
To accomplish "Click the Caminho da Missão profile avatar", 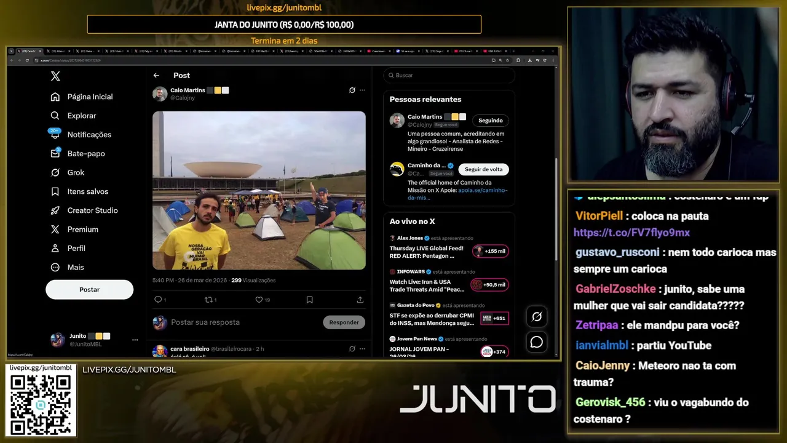I will coord(397,169).
